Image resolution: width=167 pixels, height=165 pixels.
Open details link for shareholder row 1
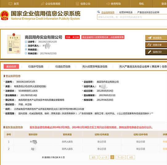(x=165, y=142)
